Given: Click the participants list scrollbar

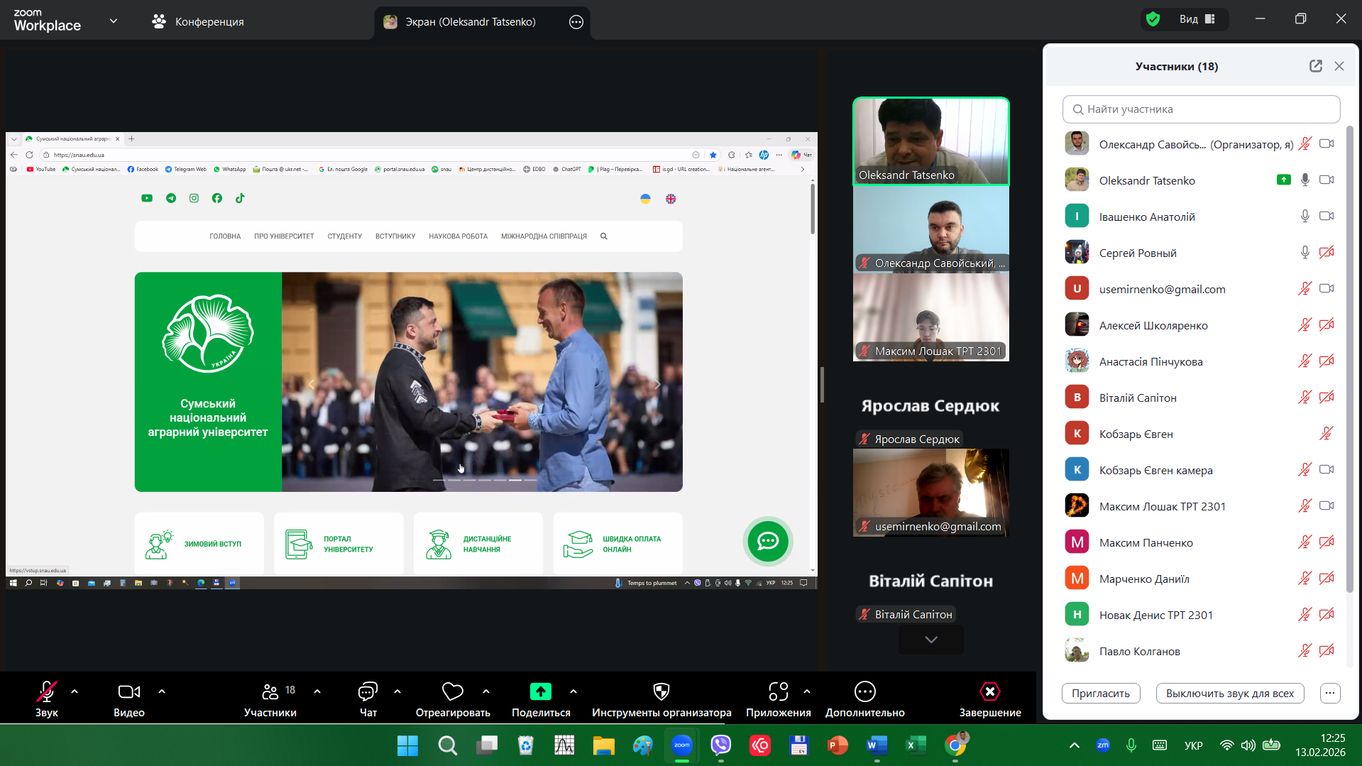Looking at the screenshot, I should click(x=1349, y=355).
